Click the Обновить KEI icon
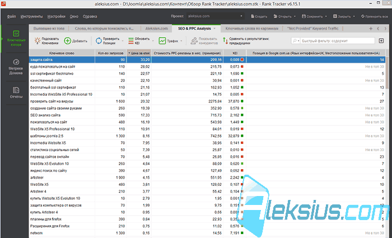Image resolution: width=392 pixels, height=238 pixels. [130, 41]
